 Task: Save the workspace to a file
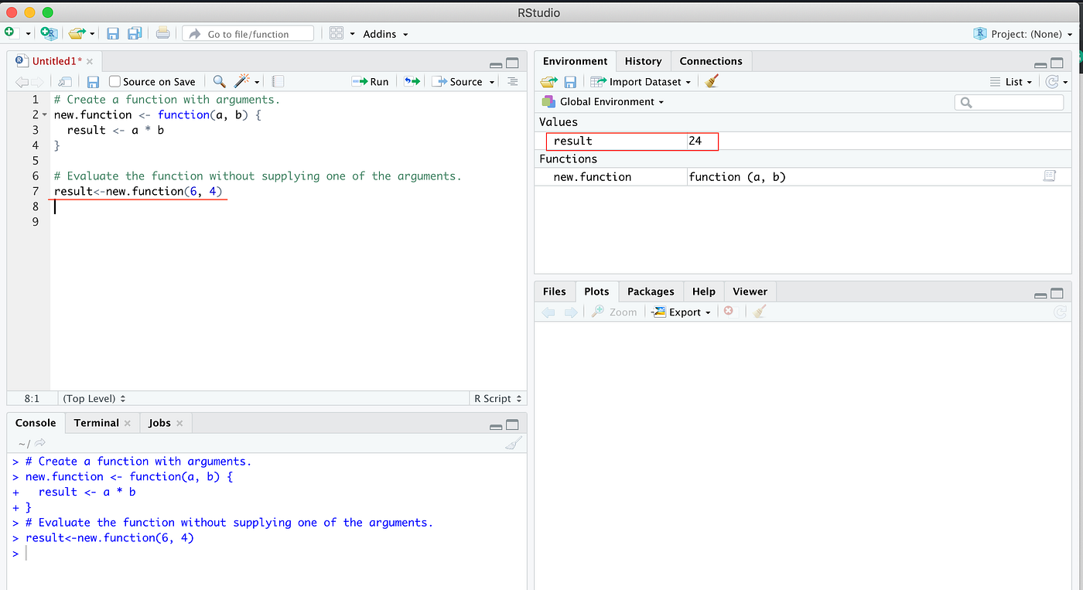pos(570,81)
